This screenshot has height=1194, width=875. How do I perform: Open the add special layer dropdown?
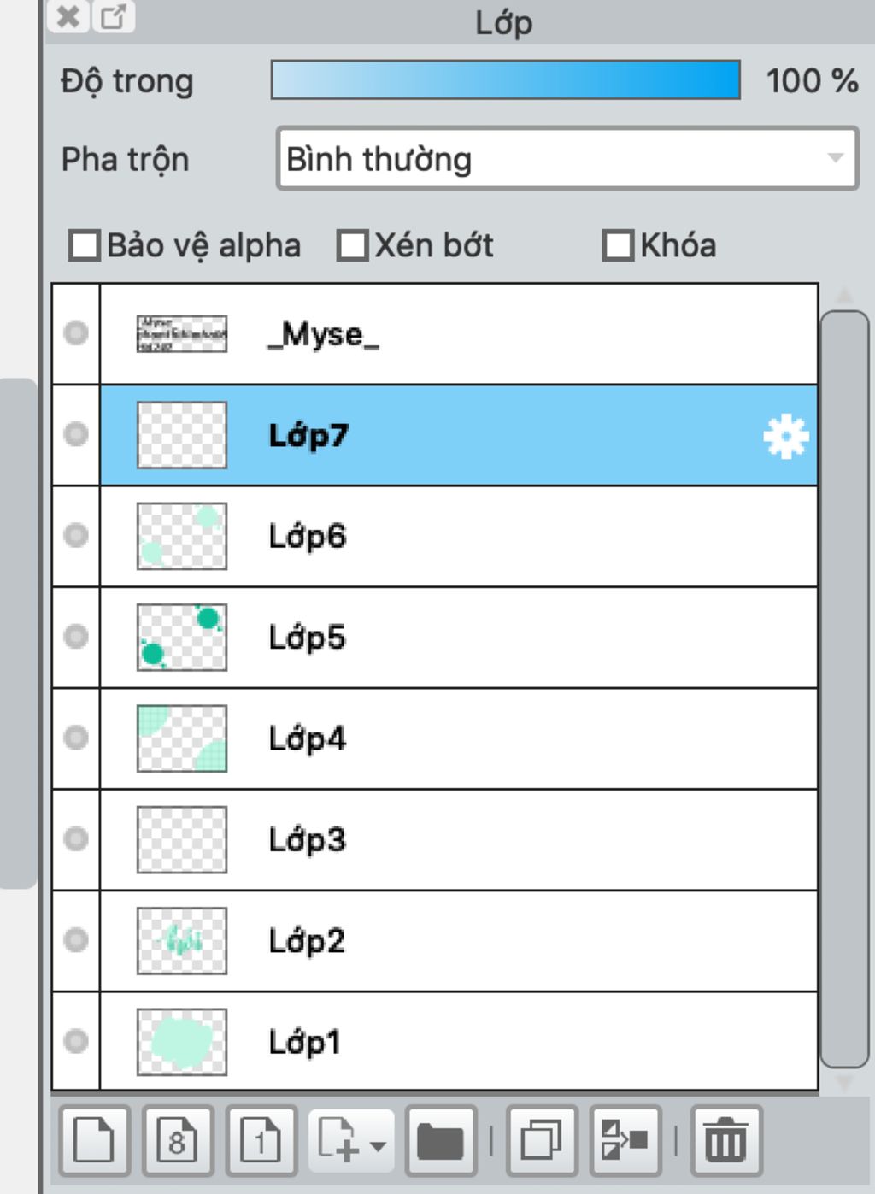point(351,1140)
